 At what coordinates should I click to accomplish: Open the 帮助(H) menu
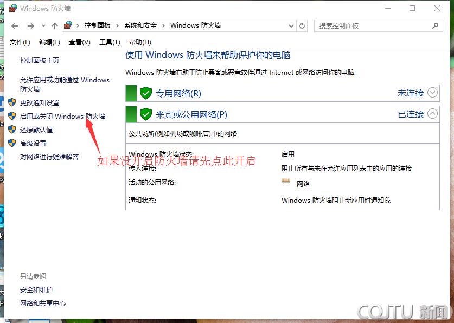point(140,42)
